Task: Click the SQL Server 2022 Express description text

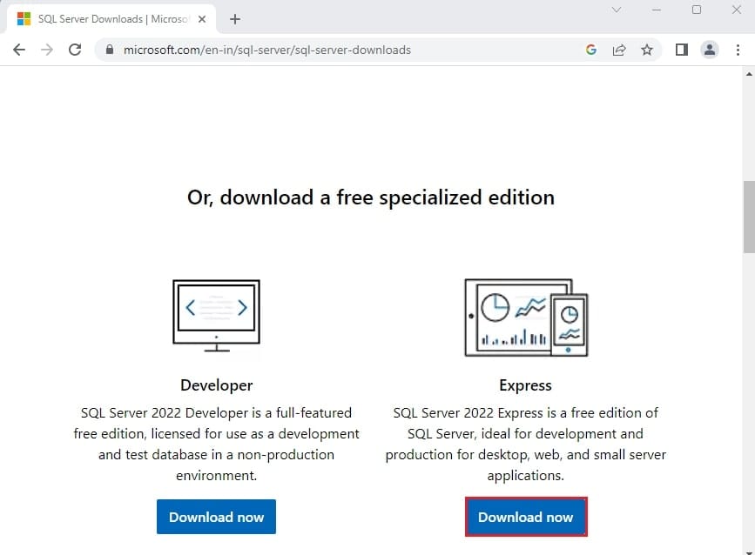Action: [x=525, y=444]
